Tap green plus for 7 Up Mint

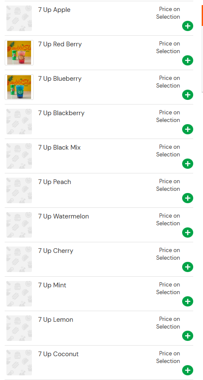tap(188, 301)
